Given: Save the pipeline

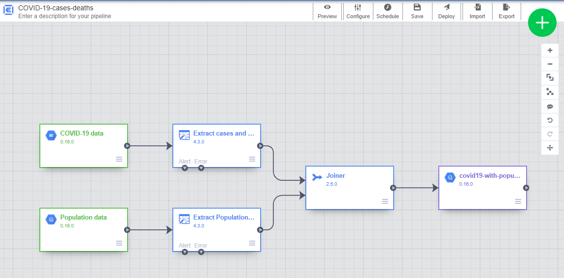Looking at the screenshot, I should (417, 11).
